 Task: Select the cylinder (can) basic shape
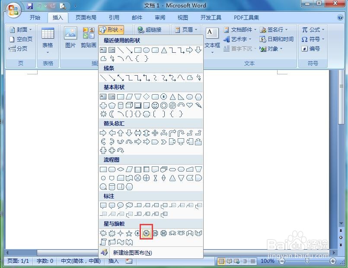click(120, 105)
